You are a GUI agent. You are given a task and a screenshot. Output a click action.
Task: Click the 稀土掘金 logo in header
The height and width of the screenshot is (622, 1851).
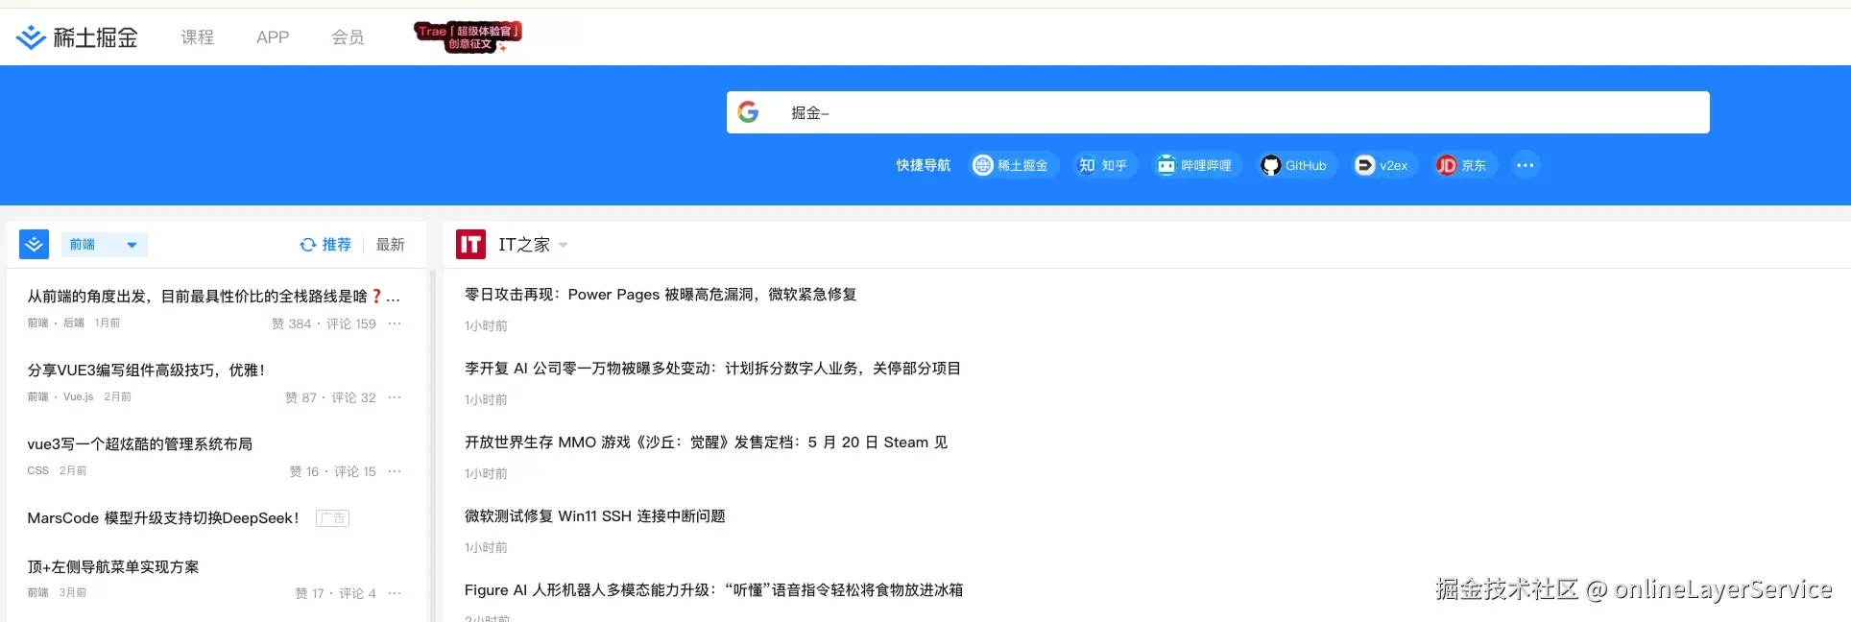coord(77,37)
